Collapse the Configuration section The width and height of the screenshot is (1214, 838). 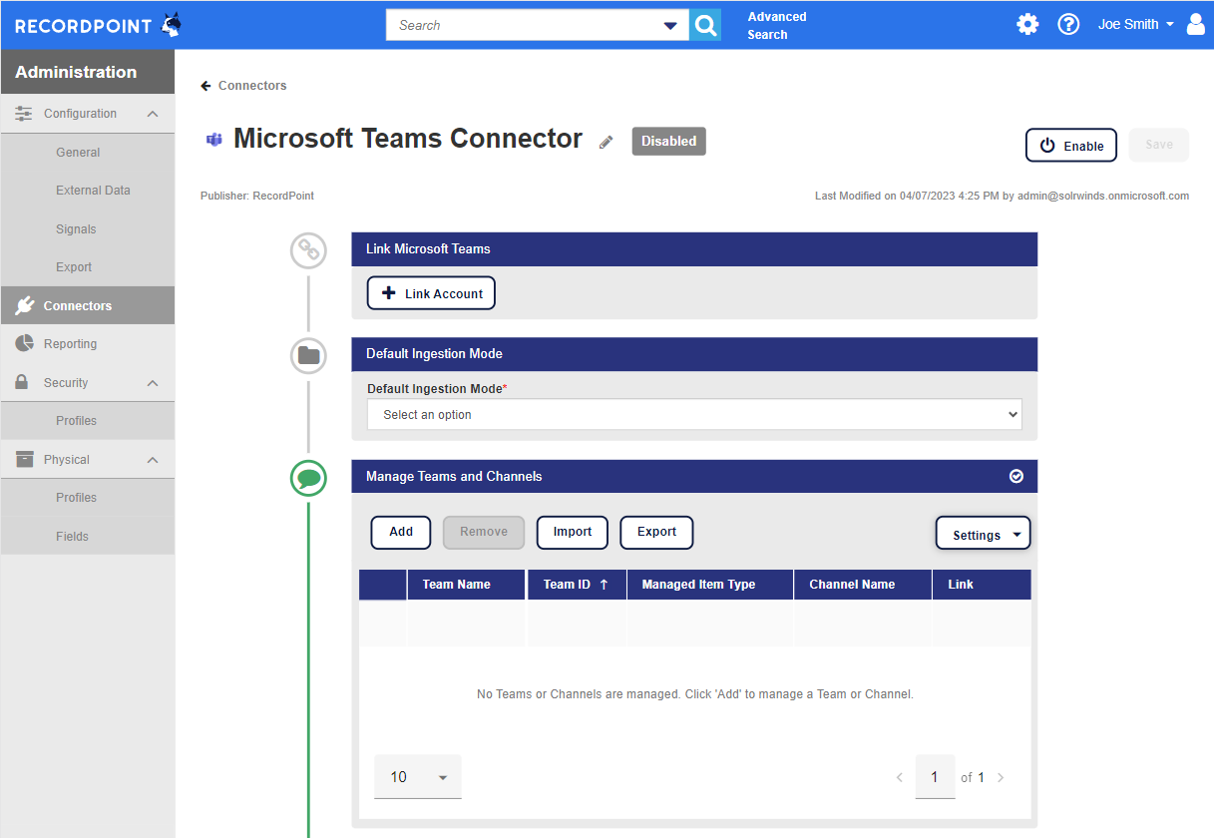click(153, 114)
